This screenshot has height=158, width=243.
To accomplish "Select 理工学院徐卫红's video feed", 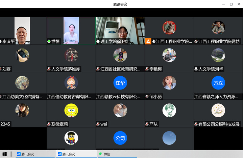I will (x=120, y=31).
